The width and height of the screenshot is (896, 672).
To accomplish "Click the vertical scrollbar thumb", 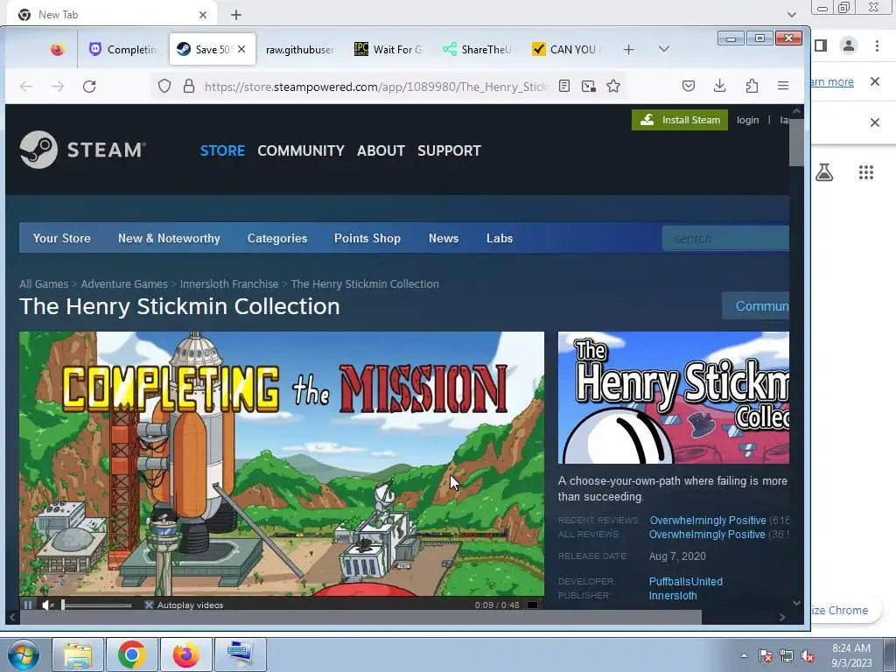I will click(x=796, y=143).
